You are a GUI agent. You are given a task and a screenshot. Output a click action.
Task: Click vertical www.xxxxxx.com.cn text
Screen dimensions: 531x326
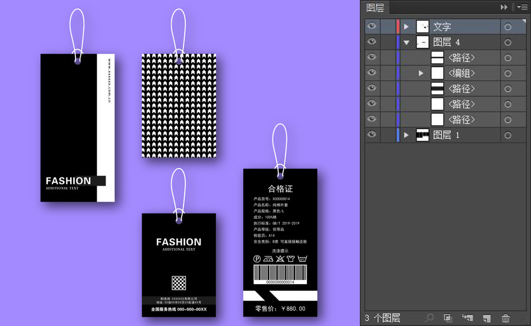point(109,81)
